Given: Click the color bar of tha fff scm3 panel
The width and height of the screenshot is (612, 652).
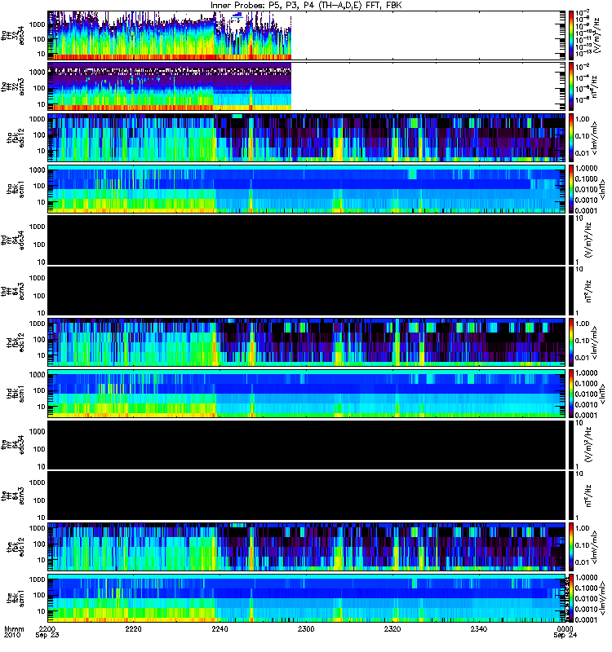Looking at the screenshot, I should [571, 86].
